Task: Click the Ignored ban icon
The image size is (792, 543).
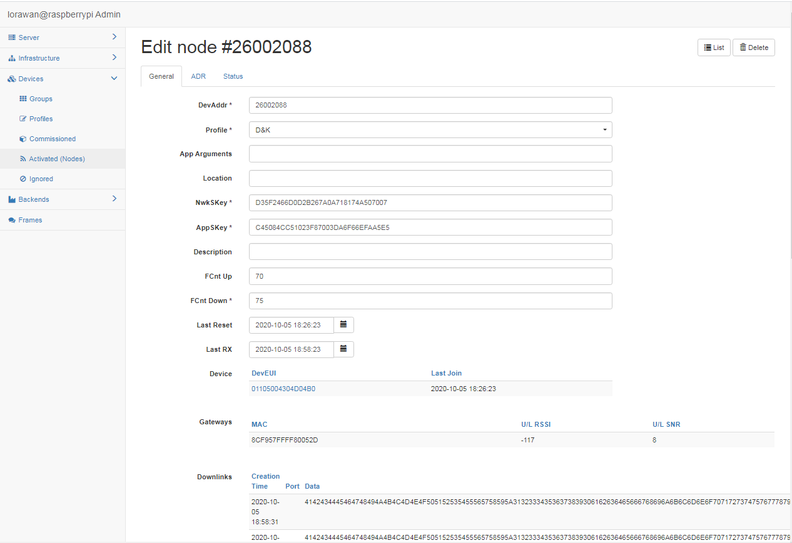Action: tap(23, 179)
